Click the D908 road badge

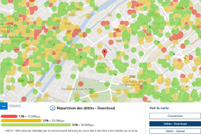(118, 41)
